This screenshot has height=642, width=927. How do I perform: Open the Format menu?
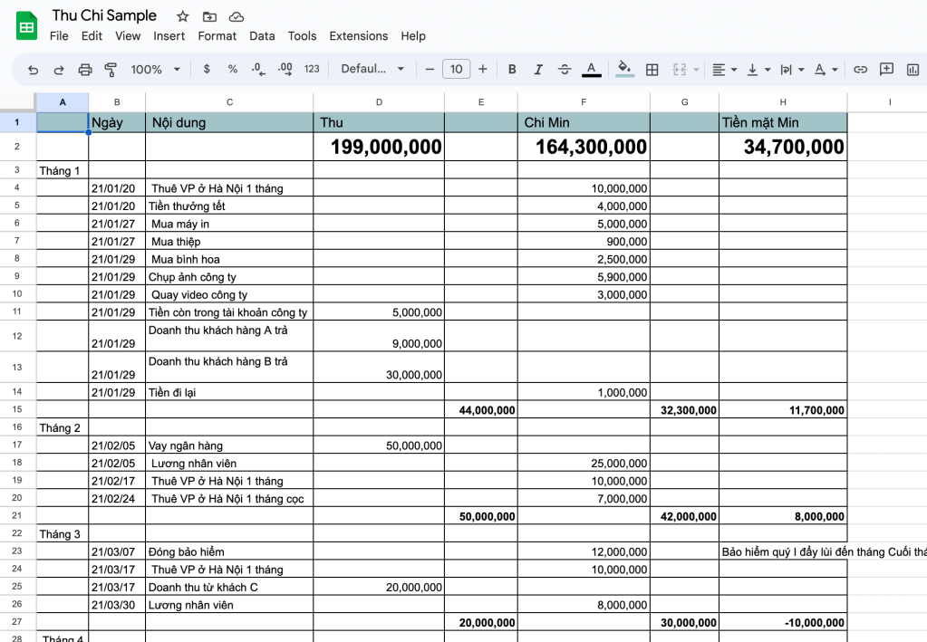(217, 36)
